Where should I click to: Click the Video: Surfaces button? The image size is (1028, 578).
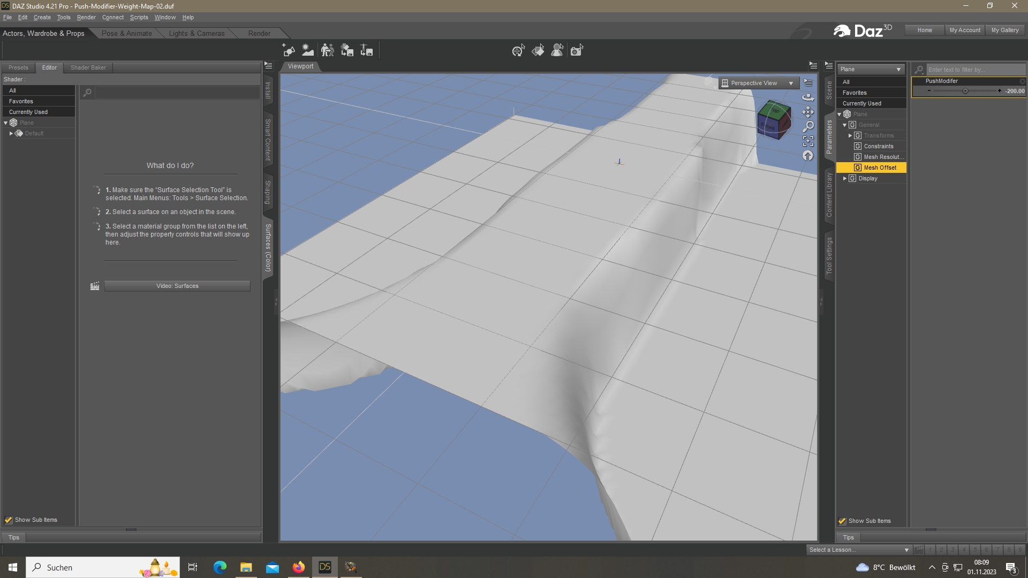(x=177, y=286)
